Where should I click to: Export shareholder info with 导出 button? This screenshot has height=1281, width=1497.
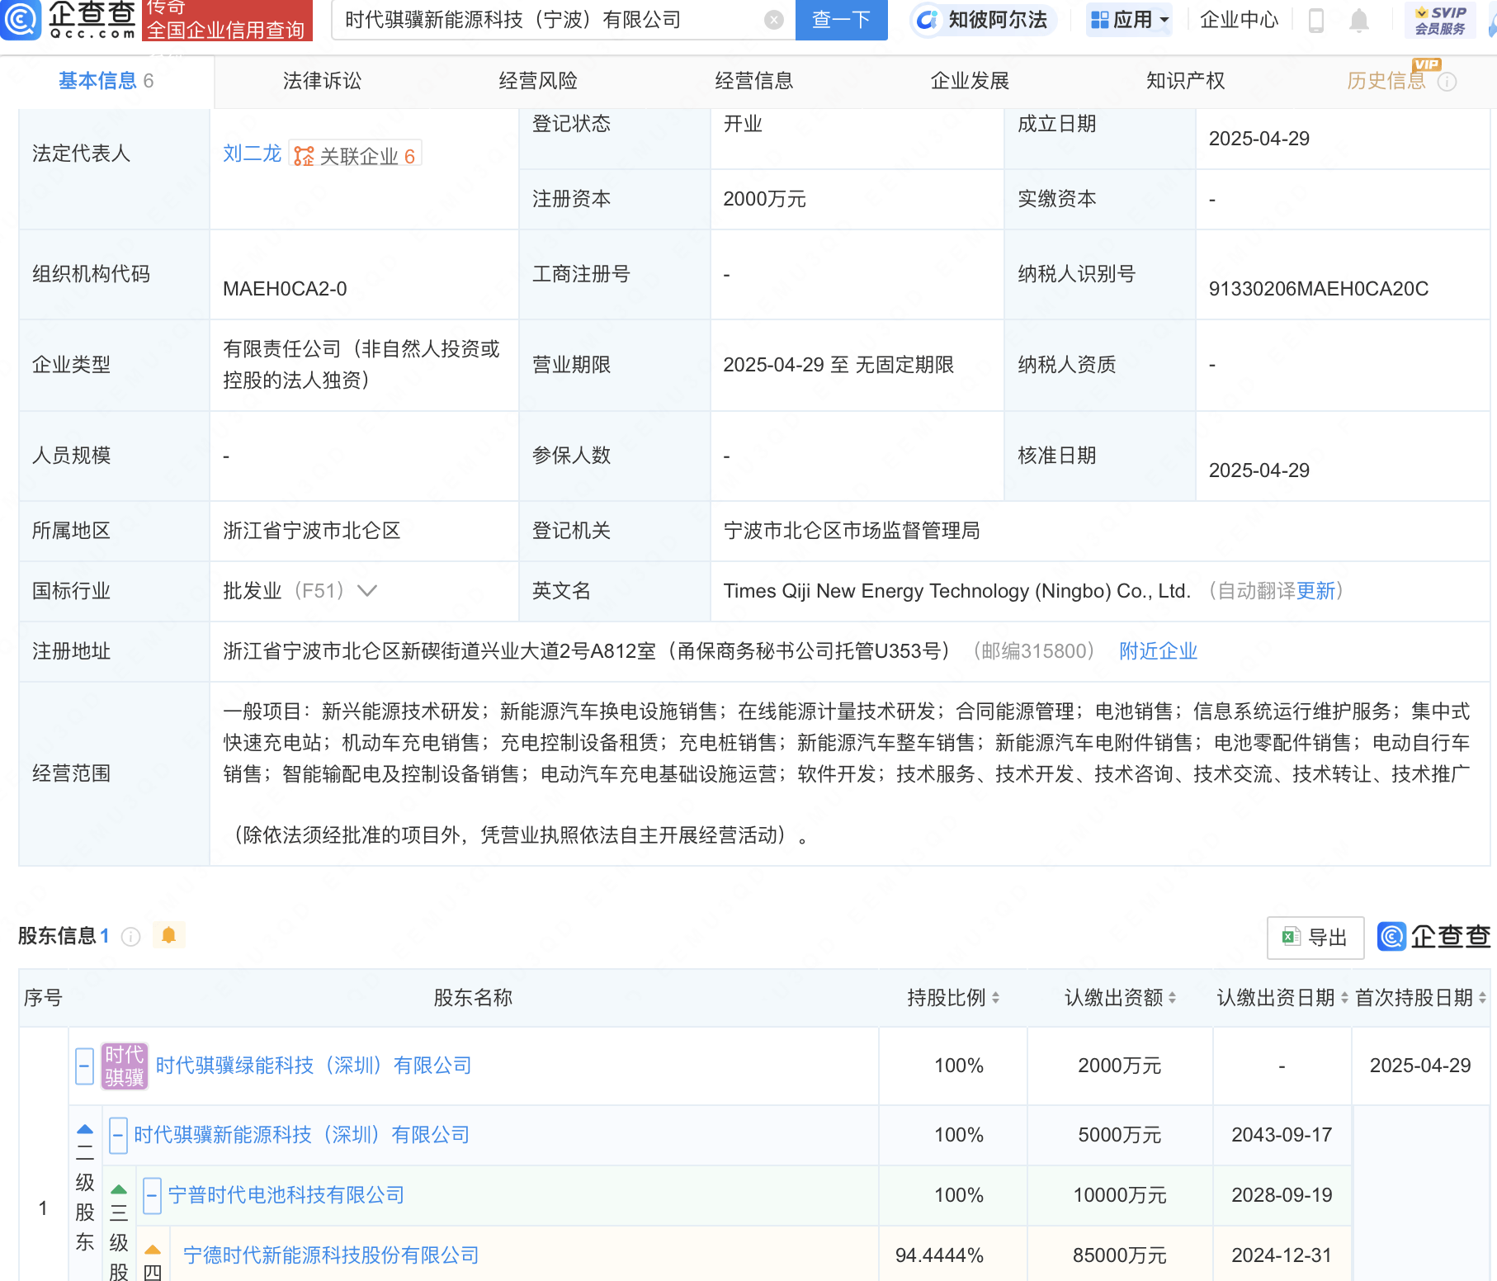point(1315,938)
